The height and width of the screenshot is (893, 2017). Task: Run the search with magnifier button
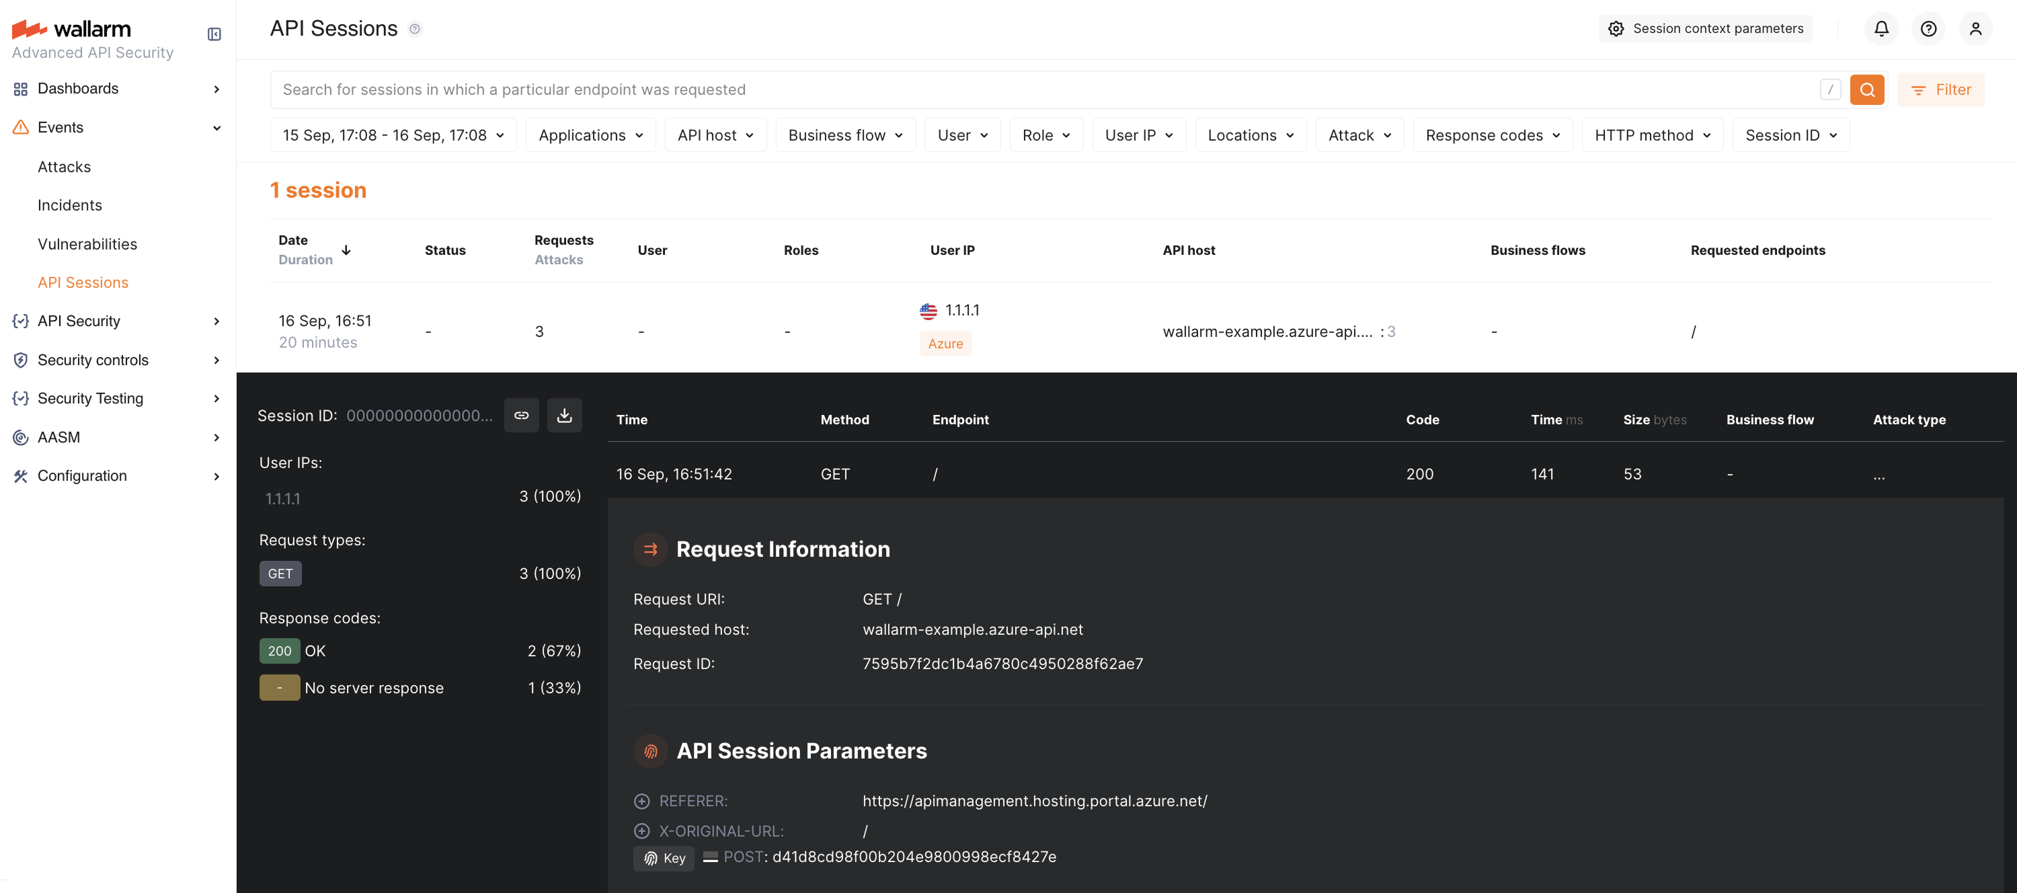1868,89
